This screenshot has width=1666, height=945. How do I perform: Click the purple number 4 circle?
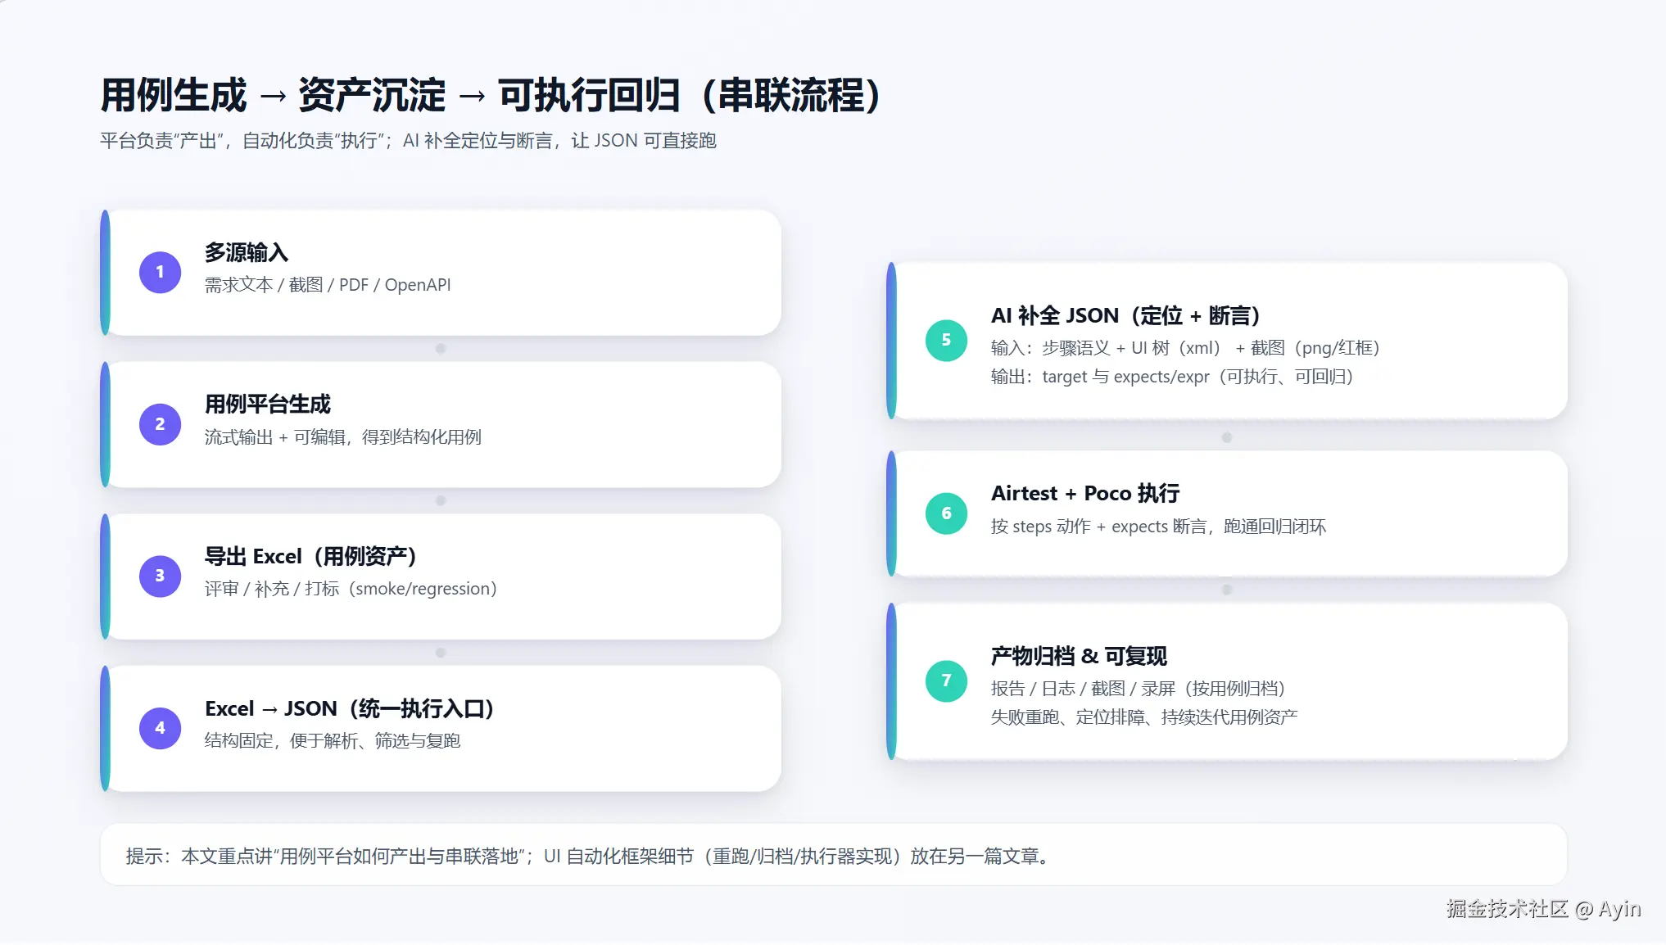pyautogui.click(x=160, y=728)
